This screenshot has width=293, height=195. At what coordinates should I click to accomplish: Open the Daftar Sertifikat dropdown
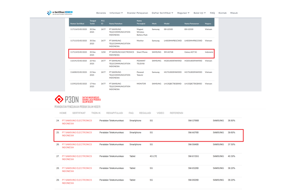click(x=163, y=13)
